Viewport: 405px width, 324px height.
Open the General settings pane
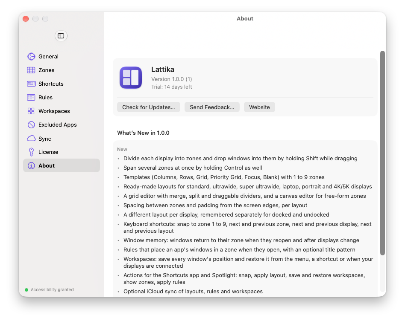(x=62, y=56)
